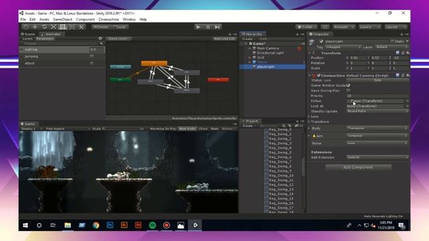Select the Move tool in toolbar
Screen dimensions: 429x241
tap(35, 27)
